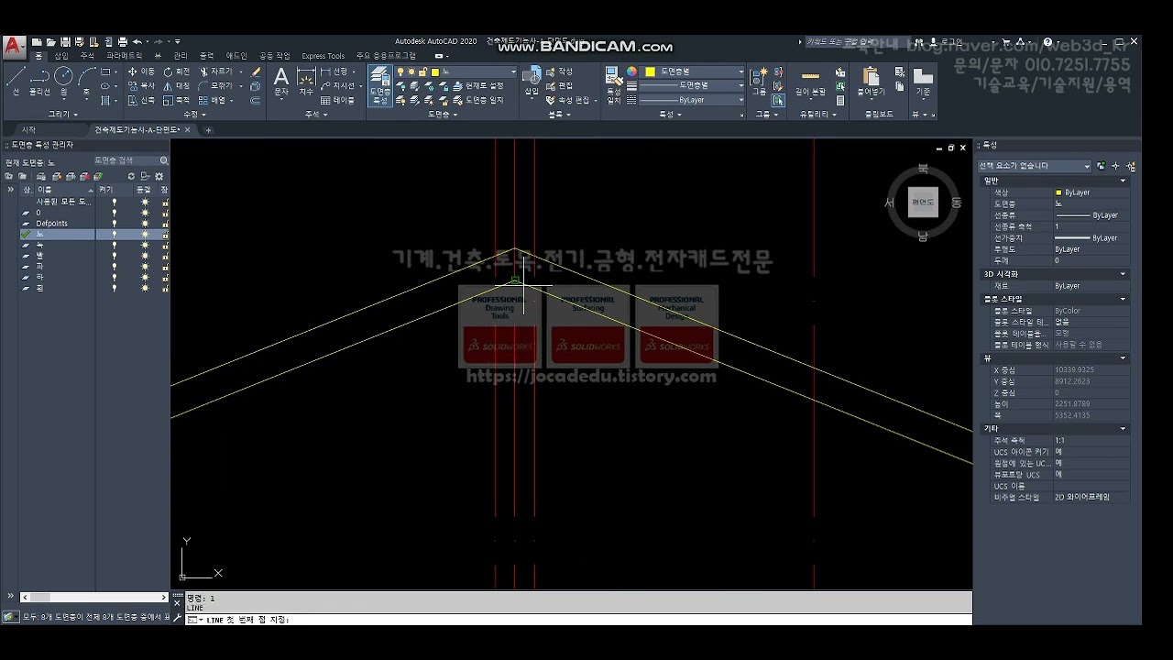The height and width of the screenshot is (660, 1173).
Task: Toggle freeze sun icon for layer 0
Action: click(x=145, y=213)
